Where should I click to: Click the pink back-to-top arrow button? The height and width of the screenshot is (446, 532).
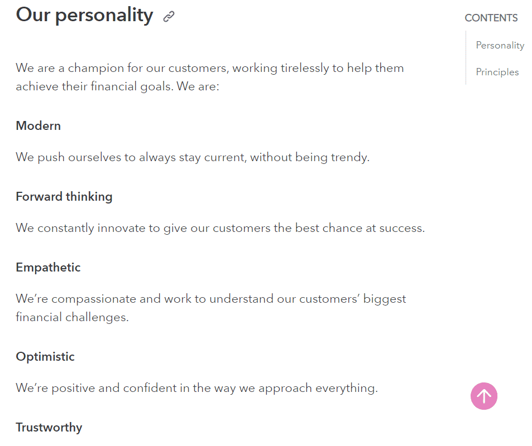(x=484, y=396)
